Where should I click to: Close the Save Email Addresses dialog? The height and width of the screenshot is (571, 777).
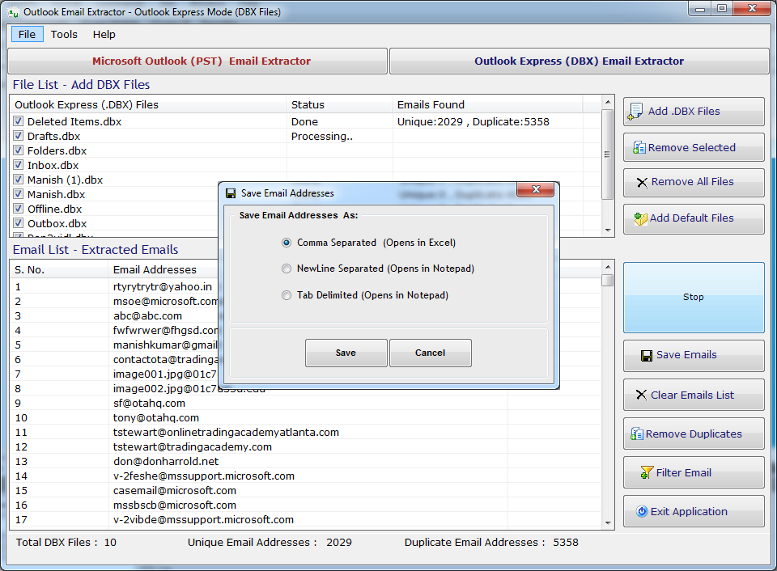coord(535,189)
